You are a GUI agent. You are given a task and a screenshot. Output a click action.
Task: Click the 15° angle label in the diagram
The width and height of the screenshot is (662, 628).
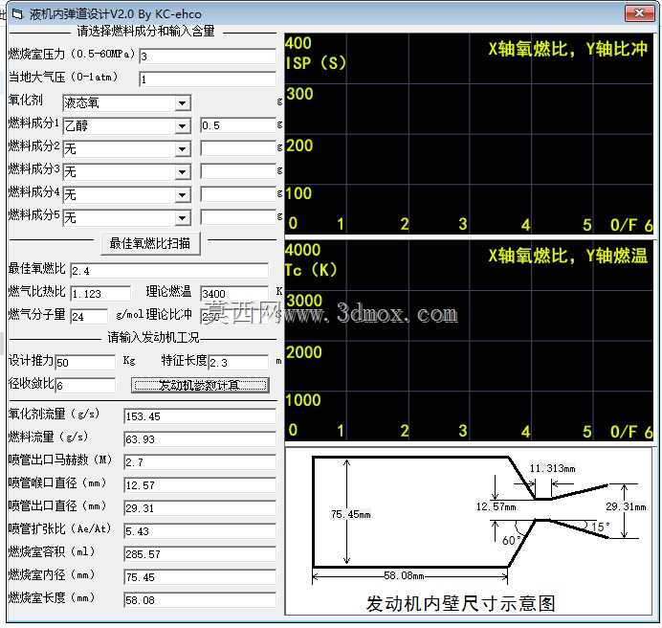pyautogui.click(x=601, y=527)
